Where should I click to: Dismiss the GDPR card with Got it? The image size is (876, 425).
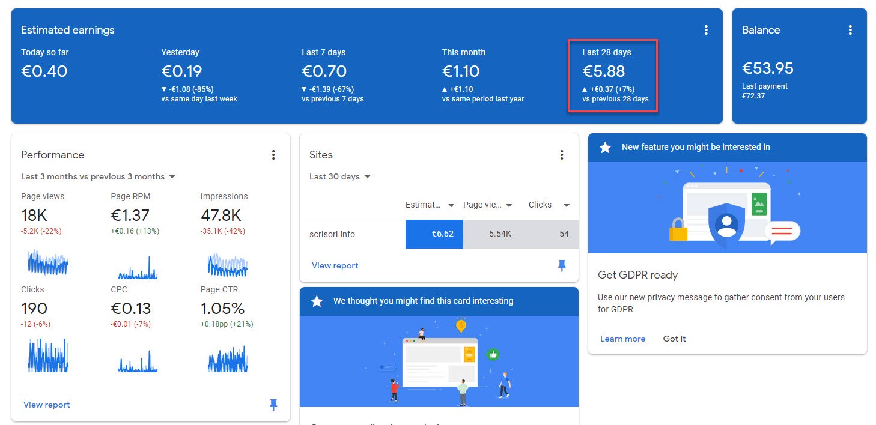point(674,339)
